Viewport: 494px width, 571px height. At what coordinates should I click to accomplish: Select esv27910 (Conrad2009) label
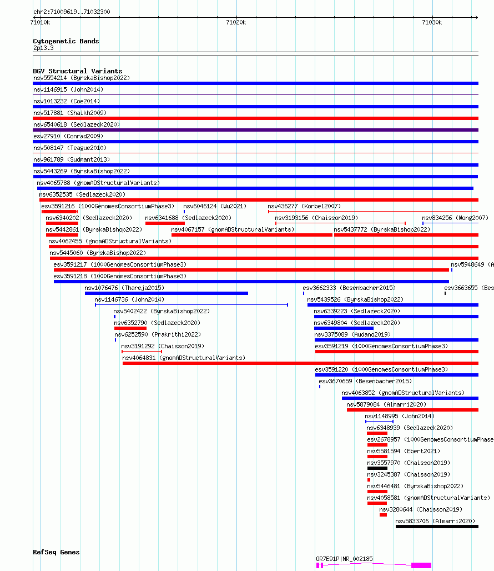[x=68, y=136]
